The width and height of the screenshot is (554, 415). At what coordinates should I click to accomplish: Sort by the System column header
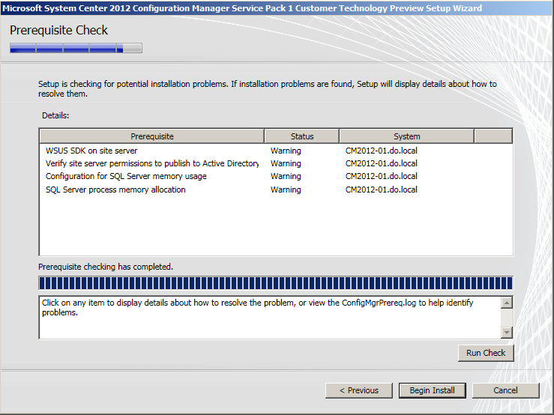pyautogui.click(x=406, y=136)
